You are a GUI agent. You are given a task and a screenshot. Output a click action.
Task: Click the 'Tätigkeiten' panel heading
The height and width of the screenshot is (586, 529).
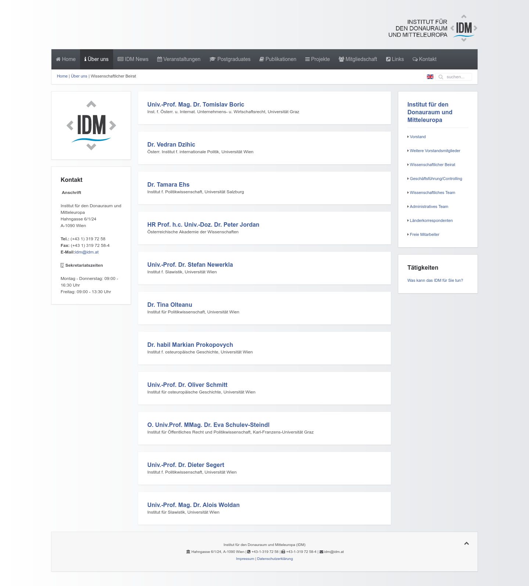pyautogui.click(x=422, y=267)
